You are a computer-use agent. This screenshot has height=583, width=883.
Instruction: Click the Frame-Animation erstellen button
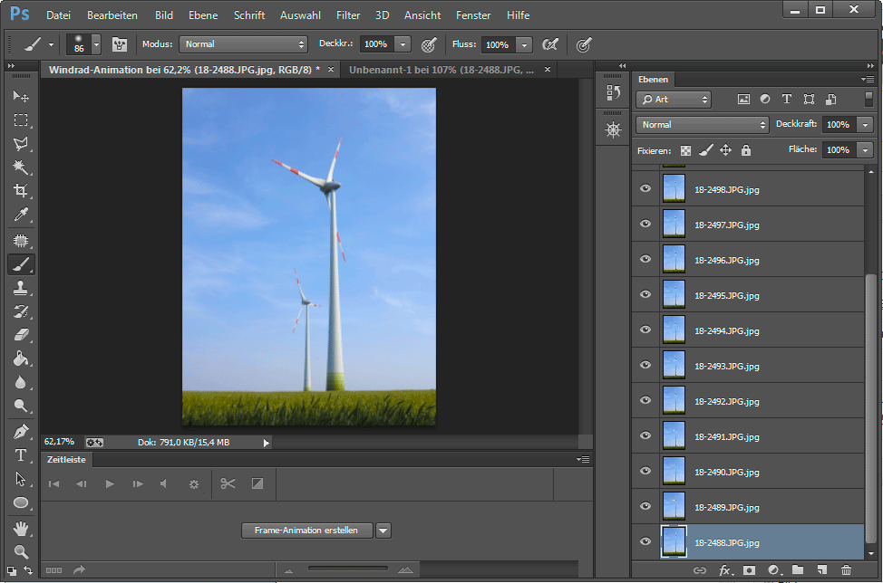coord(307,530)
